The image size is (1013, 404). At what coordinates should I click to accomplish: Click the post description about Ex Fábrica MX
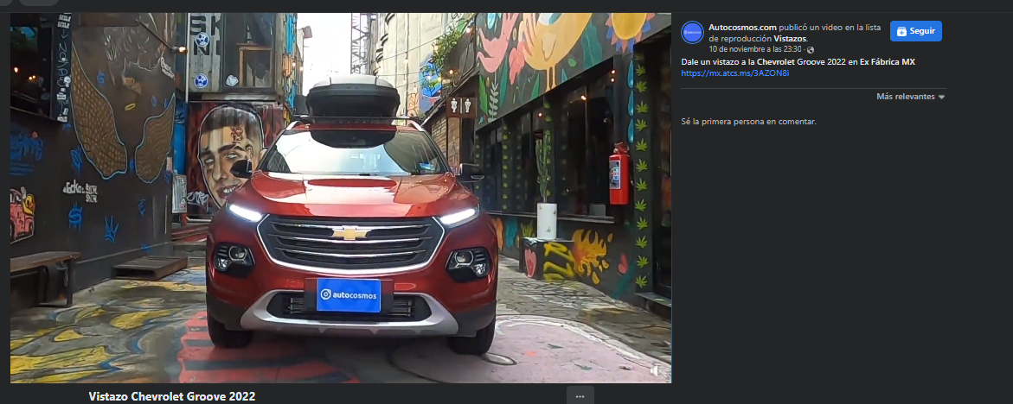point(798,62)
